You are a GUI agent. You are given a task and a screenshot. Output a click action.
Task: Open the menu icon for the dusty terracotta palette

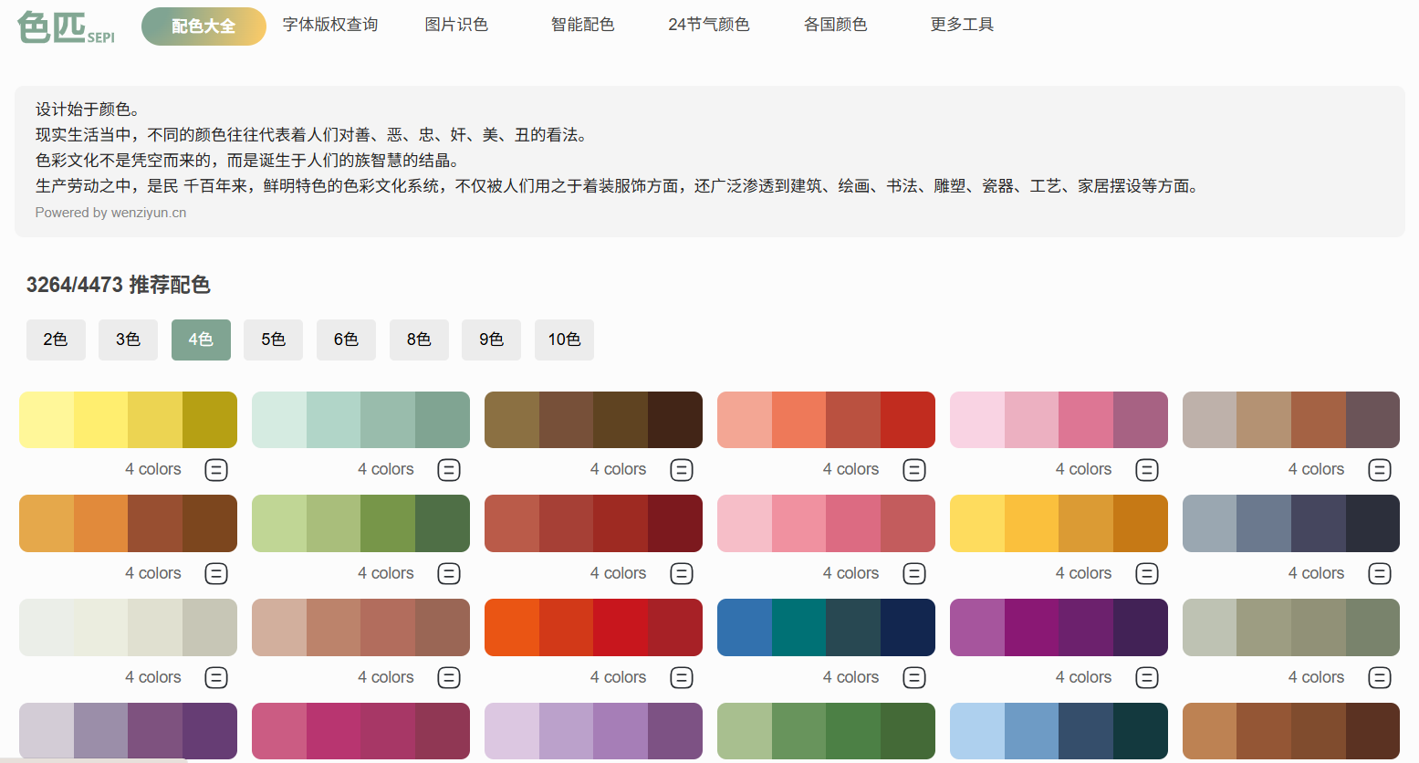click(449, 678)
